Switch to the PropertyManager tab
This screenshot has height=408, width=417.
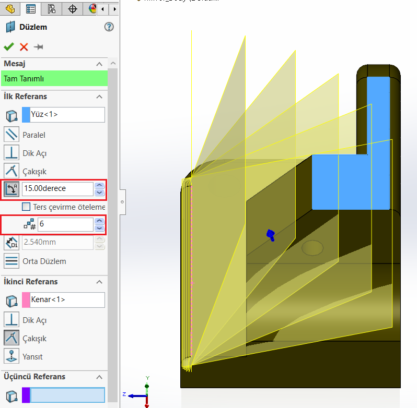pos(31,8)
